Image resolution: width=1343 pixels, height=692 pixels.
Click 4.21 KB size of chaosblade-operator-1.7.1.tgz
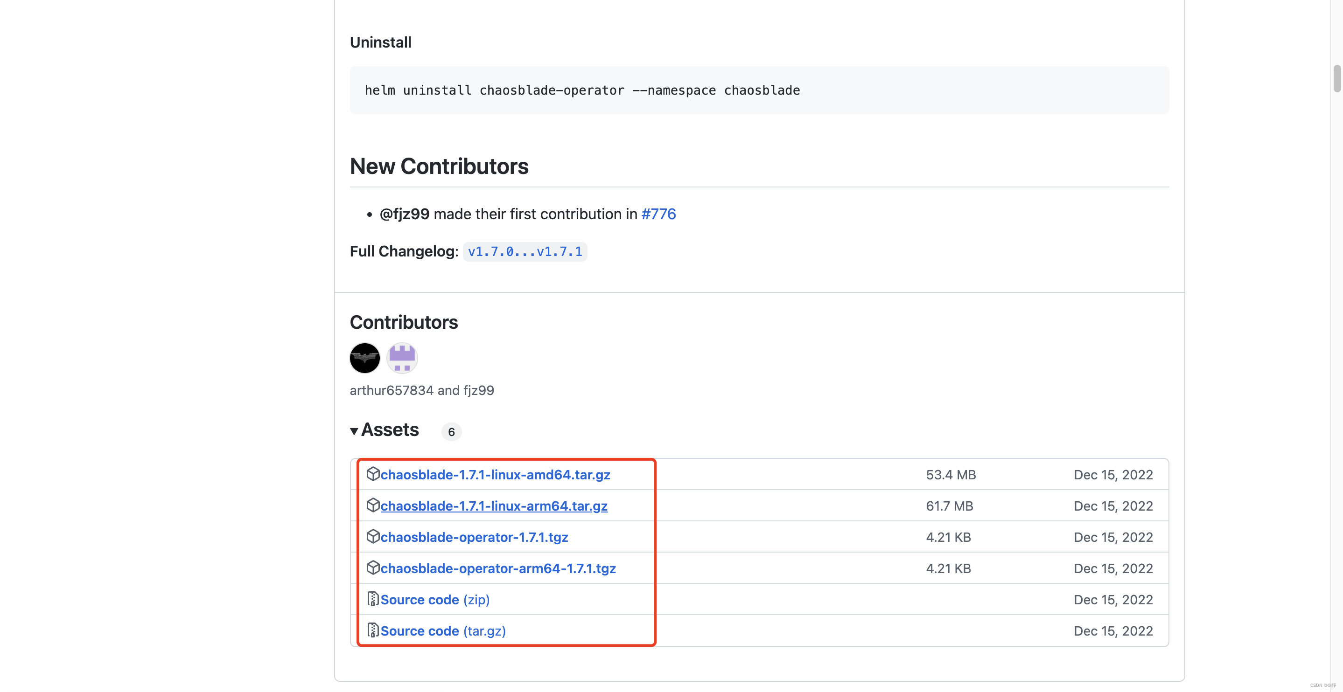[948, 537]
